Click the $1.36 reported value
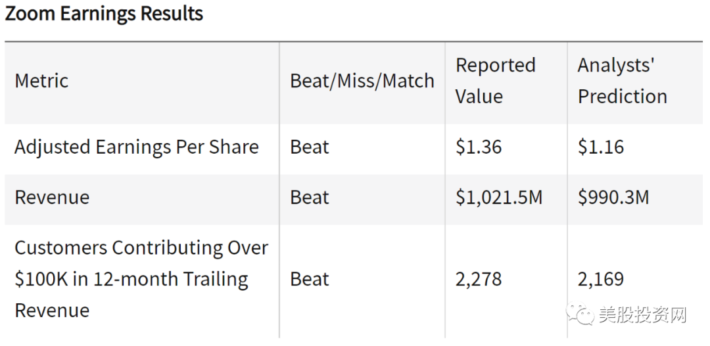The width and height of the screenshot is (710, 346). tap(479, 147)
